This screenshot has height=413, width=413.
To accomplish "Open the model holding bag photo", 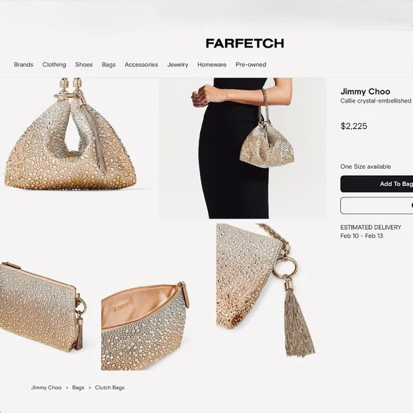I will pos(242,148).
